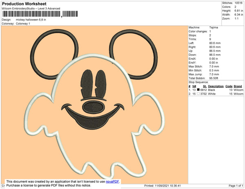Select the Total Bobbin value 95.50ft
The width and height of the screenshot is (245, 189).
[x=214, y=78]
